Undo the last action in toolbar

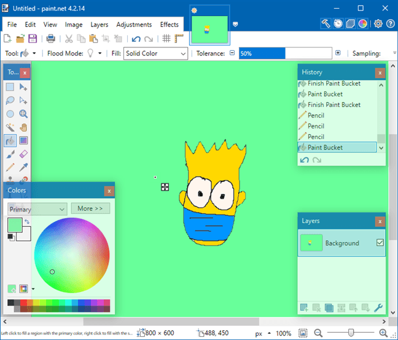(136, 39)
